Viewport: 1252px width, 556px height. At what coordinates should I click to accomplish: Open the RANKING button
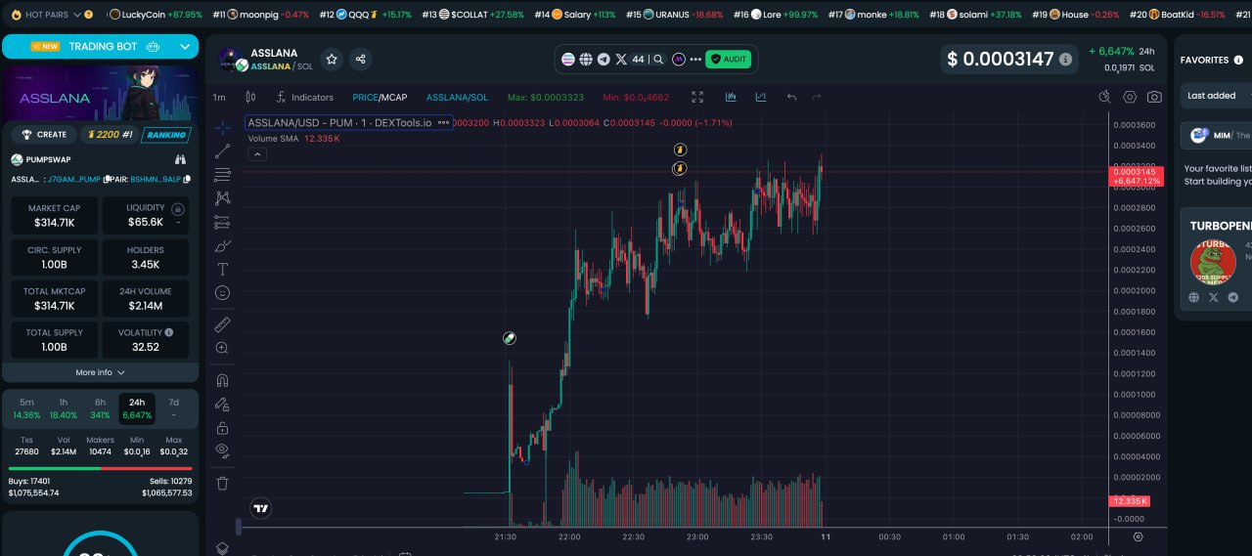[165, 135]
